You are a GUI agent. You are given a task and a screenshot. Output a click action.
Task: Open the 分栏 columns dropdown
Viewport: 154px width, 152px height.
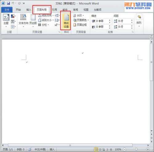tap(43, 25)
